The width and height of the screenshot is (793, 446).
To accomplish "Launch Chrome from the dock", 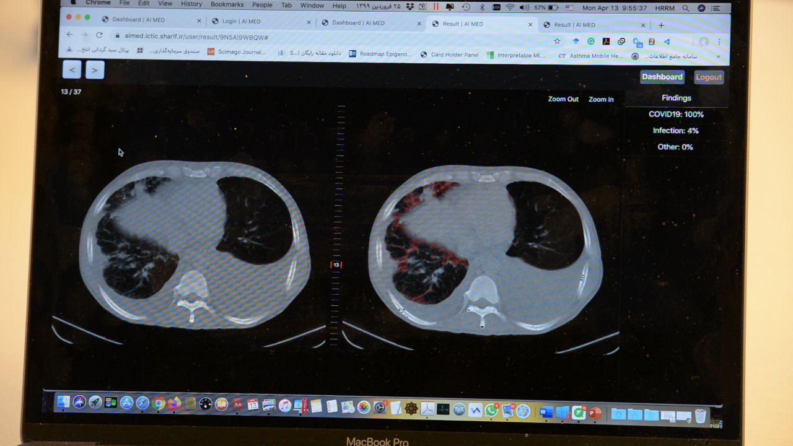I will coord(159,403).
